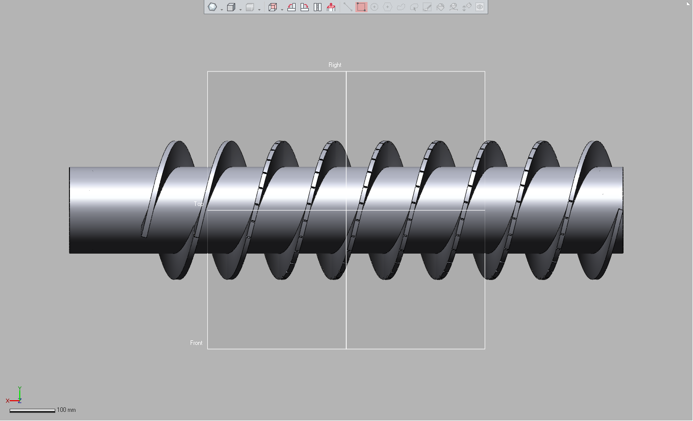
Task: Click the Right plane label
Action: (x=335, y=65)
